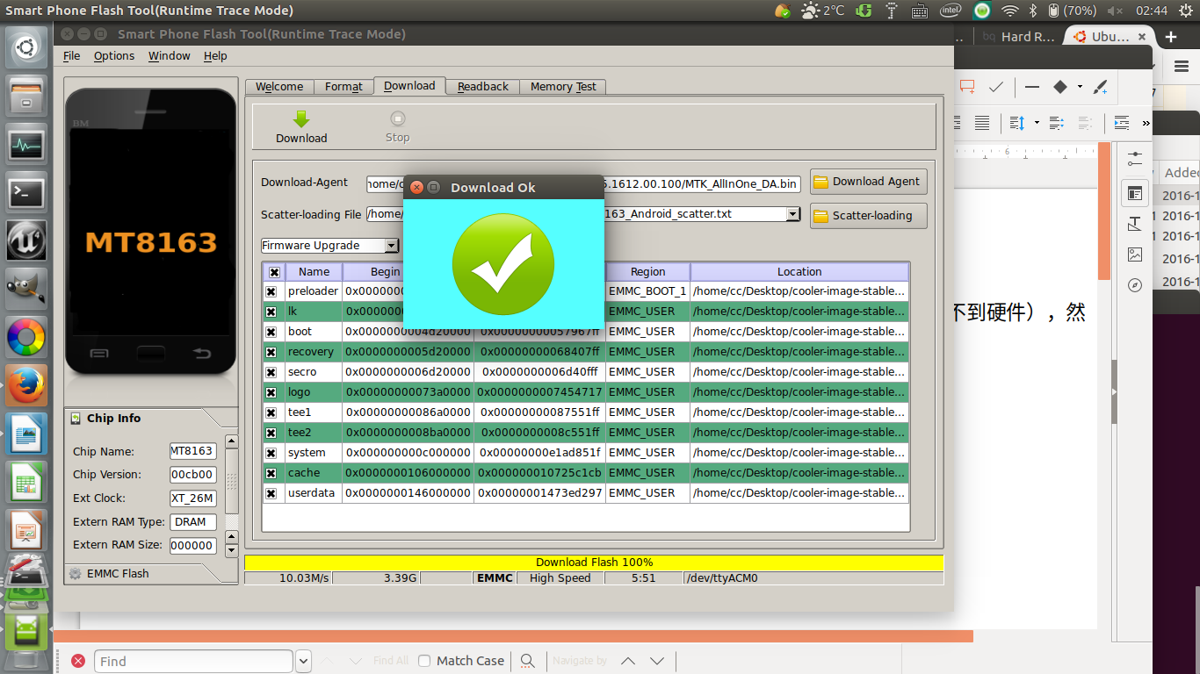1200x674 pixels.
Task: Open the Terminal from the launcher
Action: click(26, 191)
